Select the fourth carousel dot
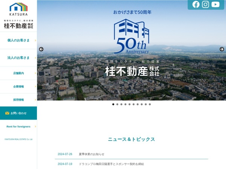This screenshot has height=169, width=226. pos(125,104)
